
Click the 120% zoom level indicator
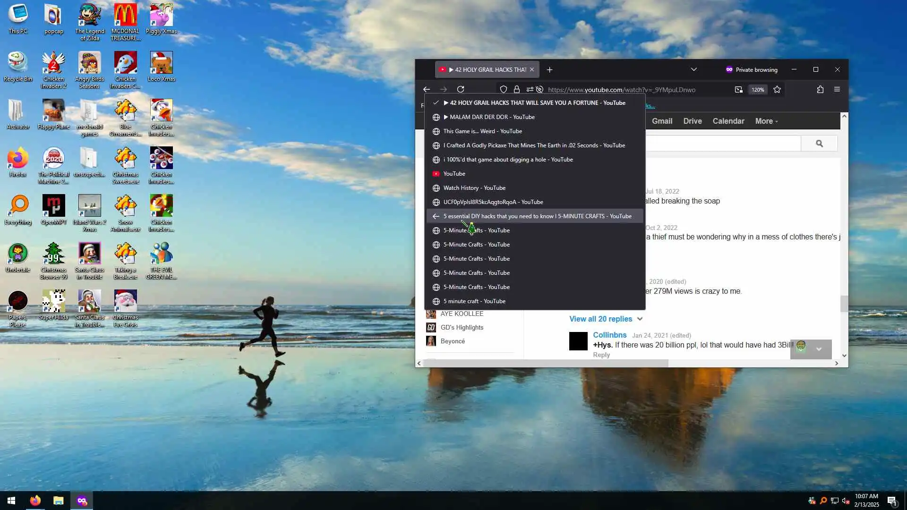(758, 90)
